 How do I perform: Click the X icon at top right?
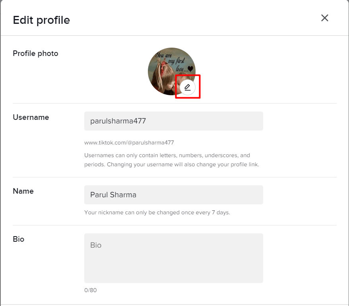click(325, 18)
